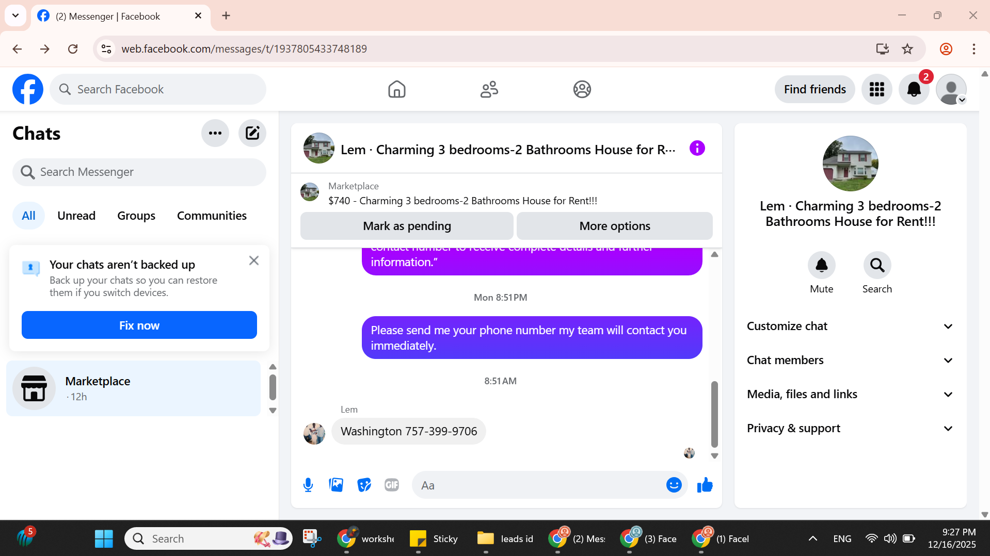The width and height of the screenshot is (990, 556).
Task: Reload the page
Action: click(x=73, y=48)
